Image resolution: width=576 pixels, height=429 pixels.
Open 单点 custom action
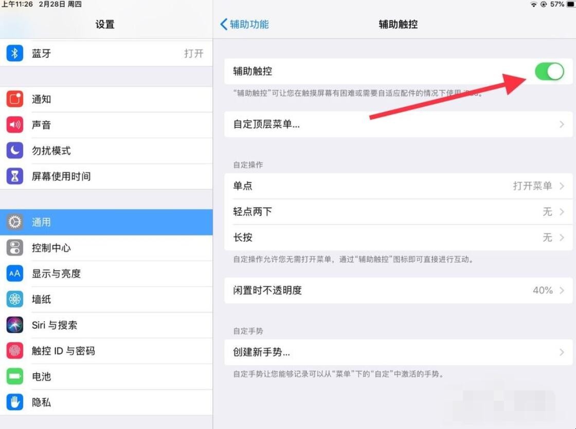(x=398, y=185)
